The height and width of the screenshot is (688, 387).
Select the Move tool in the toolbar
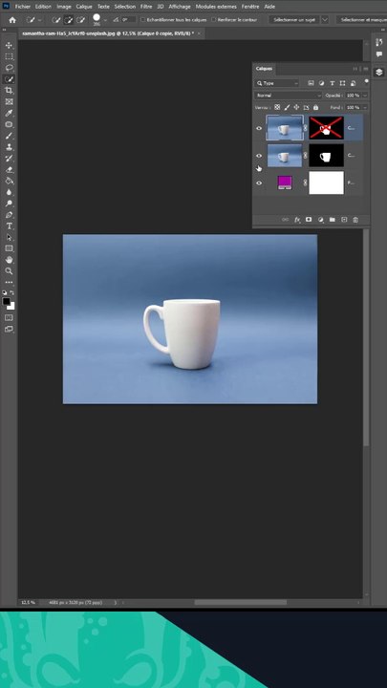tap(9, 45)
